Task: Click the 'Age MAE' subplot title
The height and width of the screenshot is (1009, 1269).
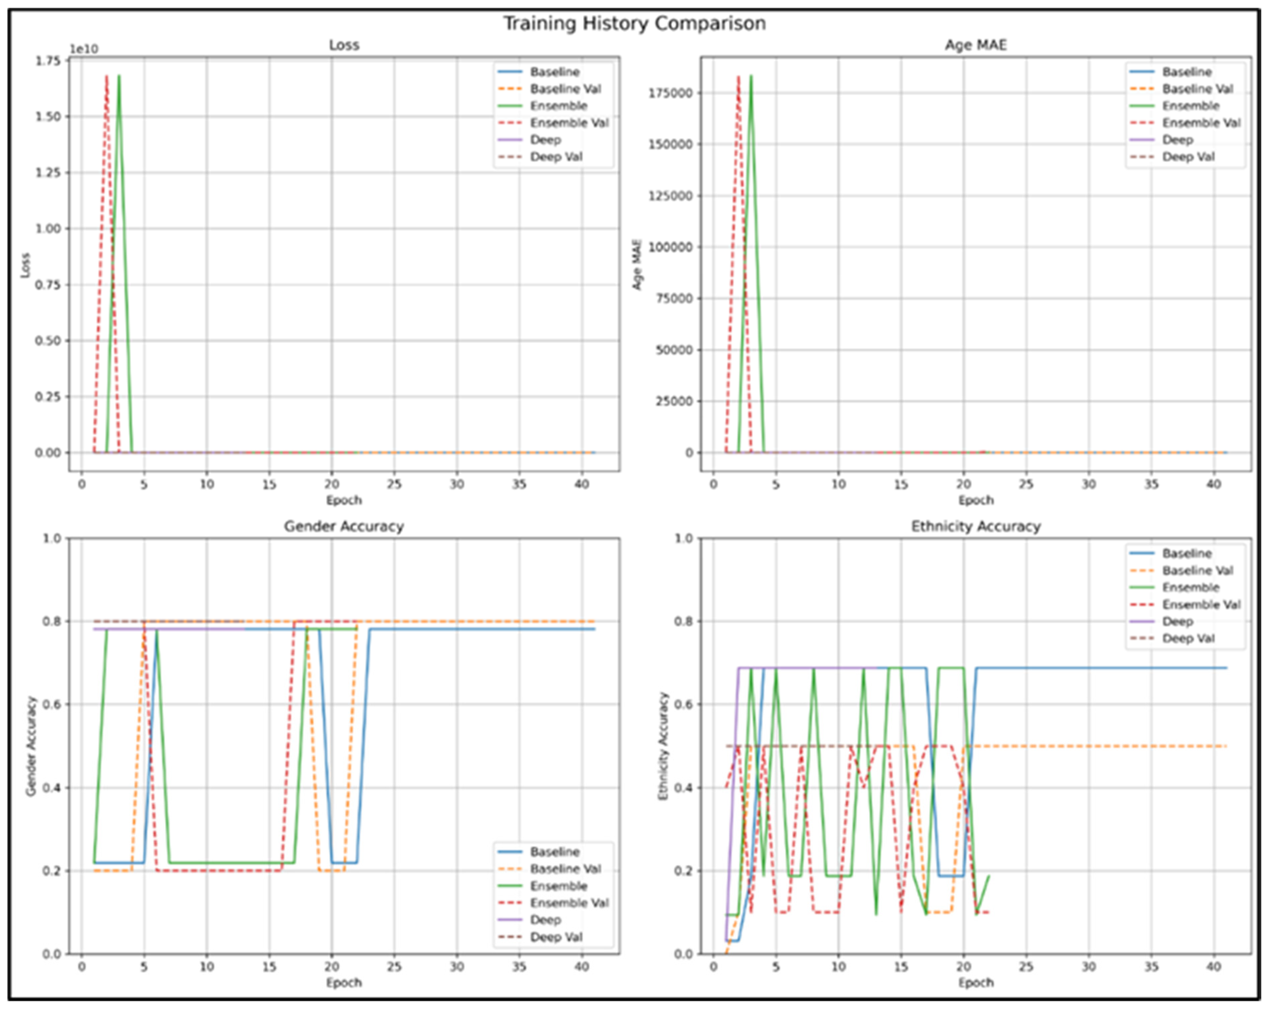Action: click(x=975, y=45)
